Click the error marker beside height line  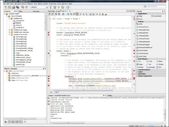click(49, 33)
